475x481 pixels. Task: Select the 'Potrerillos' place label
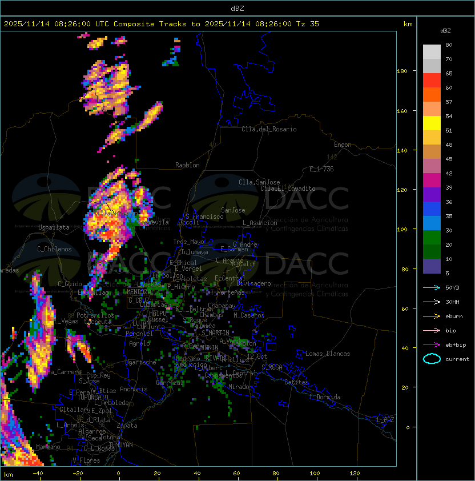tap(95, 315)
